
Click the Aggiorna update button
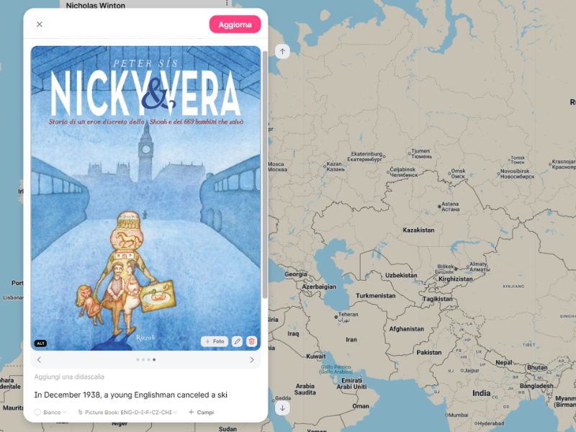click(x=235, y=24)
